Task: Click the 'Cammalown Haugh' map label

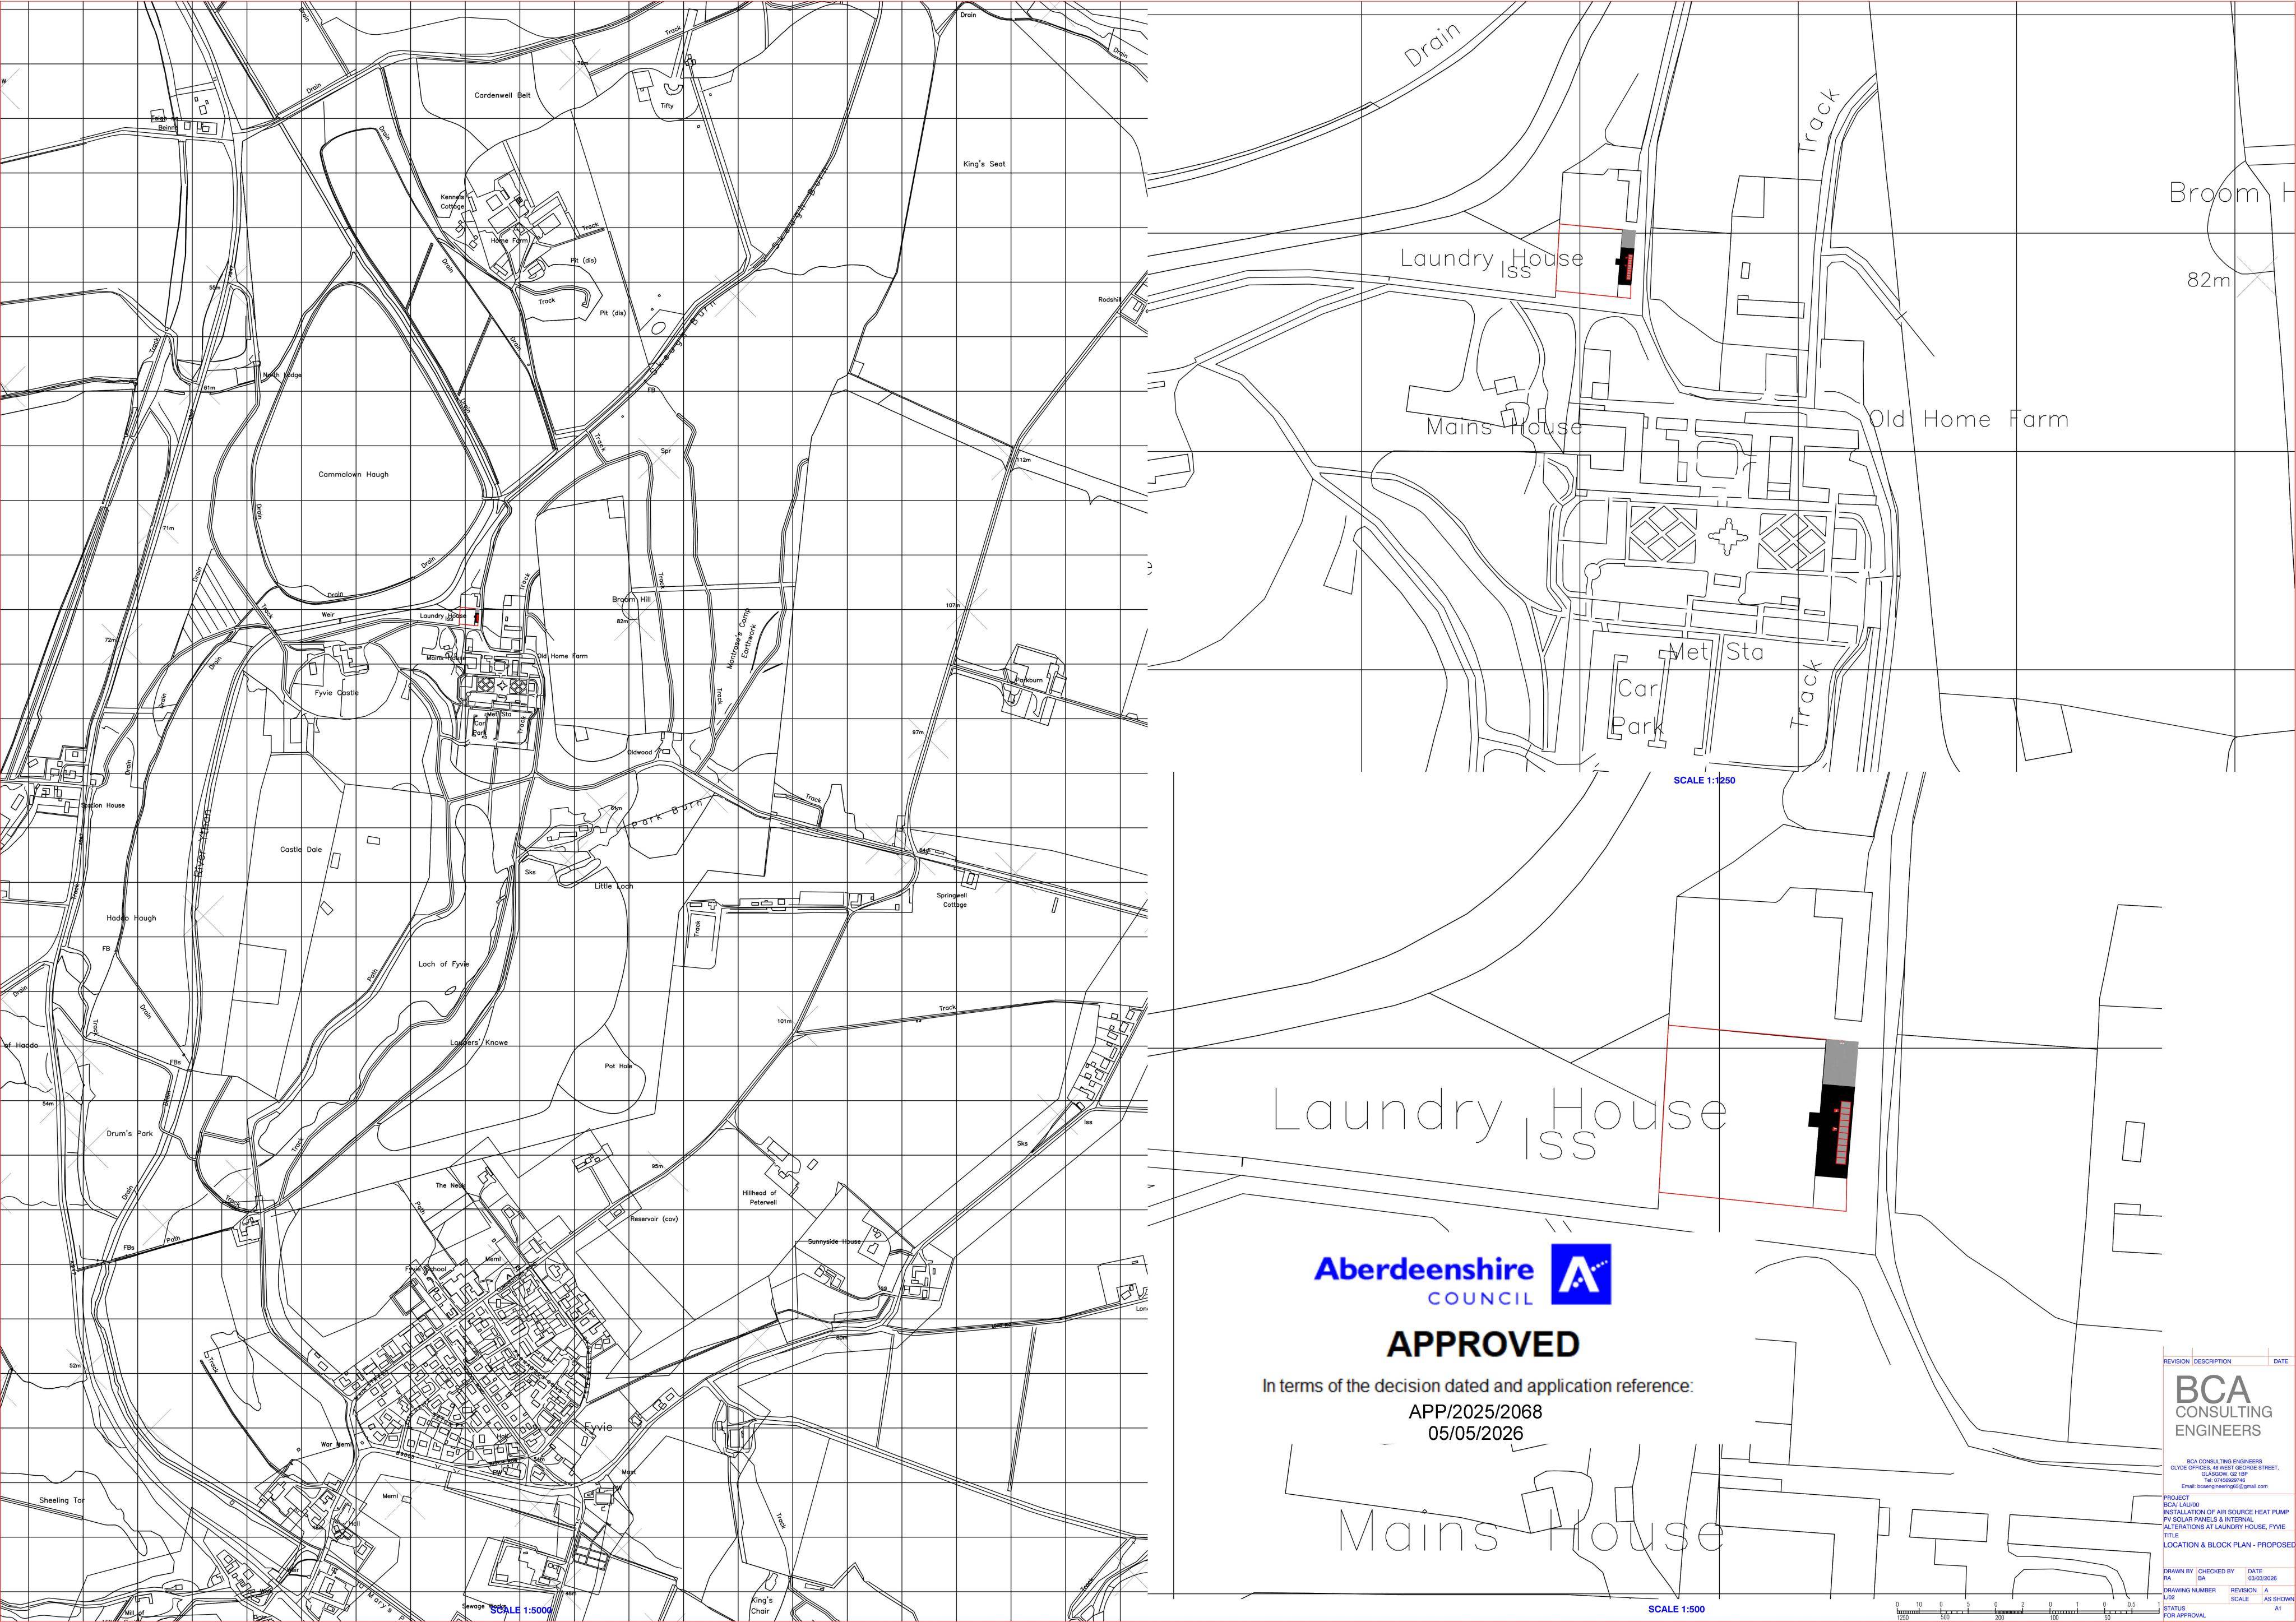Action: [353, 474]
